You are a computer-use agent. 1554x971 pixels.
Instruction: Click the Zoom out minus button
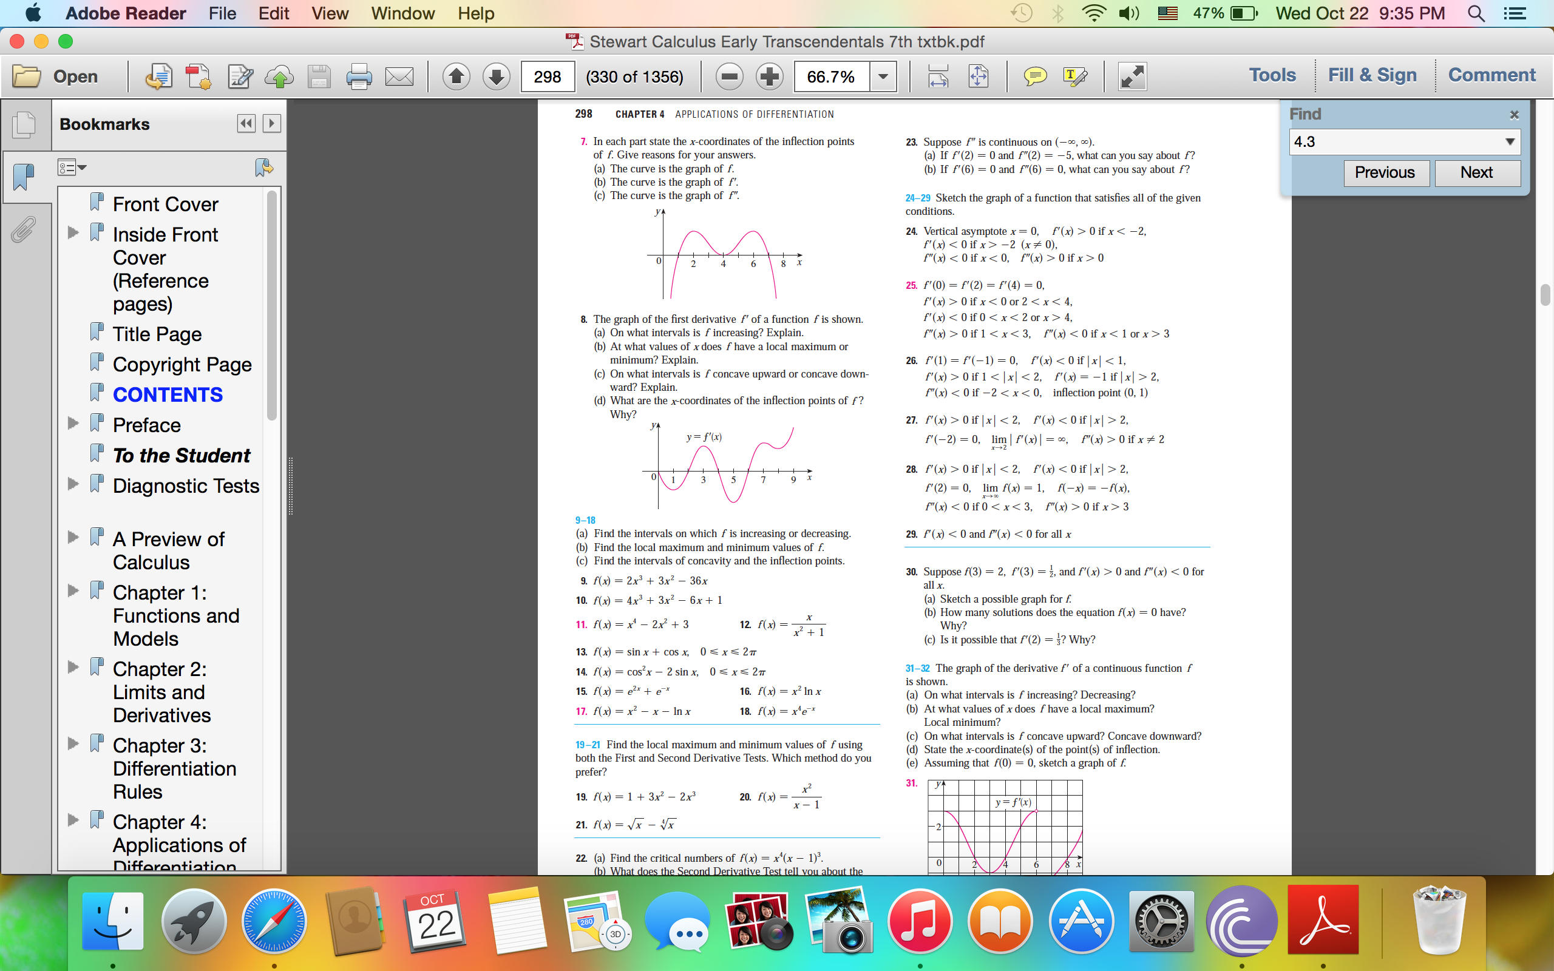click(729, 76)
